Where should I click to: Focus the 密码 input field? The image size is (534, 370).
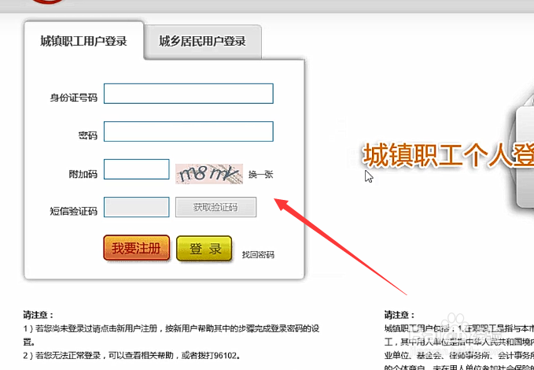point(188,131)
